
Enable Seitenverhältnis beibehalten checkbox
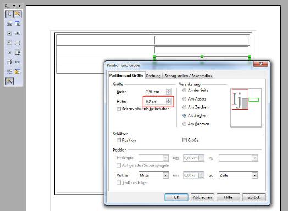(x=119, y=109)
